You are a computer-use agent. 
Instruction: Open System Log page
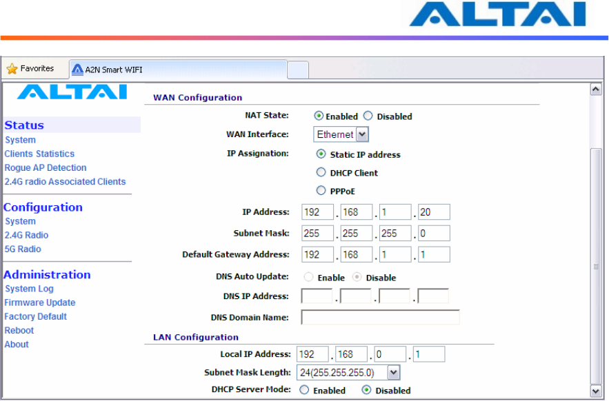[29, 289]
